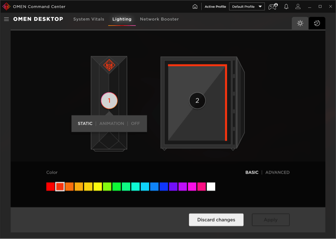
Task: Pick the yellow color swatch
Action: [98, 187]
